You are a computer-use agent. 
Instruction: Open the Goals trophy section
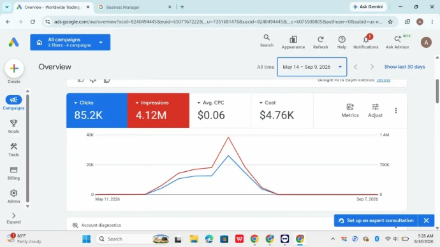click(x=13, y=126)
